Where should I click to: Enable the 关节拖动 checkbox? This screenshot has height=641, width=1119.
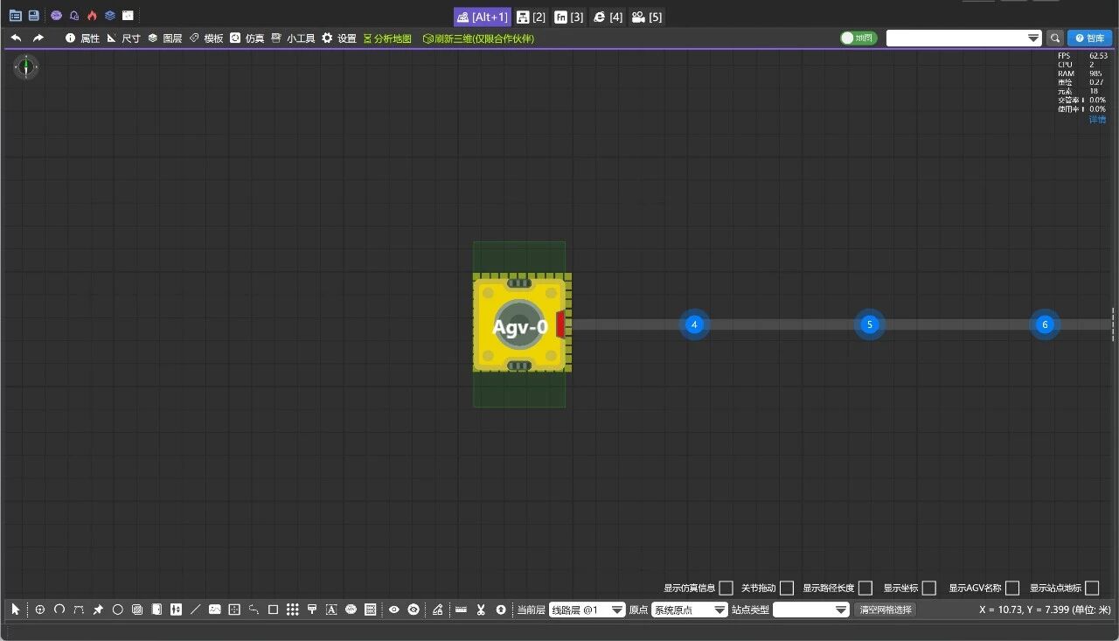[787, 588]
